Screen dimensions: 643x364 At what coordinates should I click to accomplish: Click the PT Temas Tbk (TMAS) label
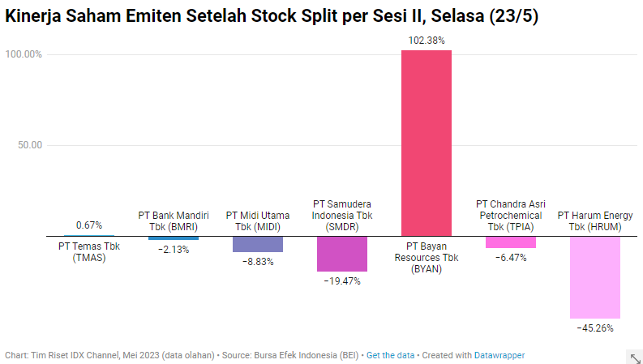coord(88,252)
